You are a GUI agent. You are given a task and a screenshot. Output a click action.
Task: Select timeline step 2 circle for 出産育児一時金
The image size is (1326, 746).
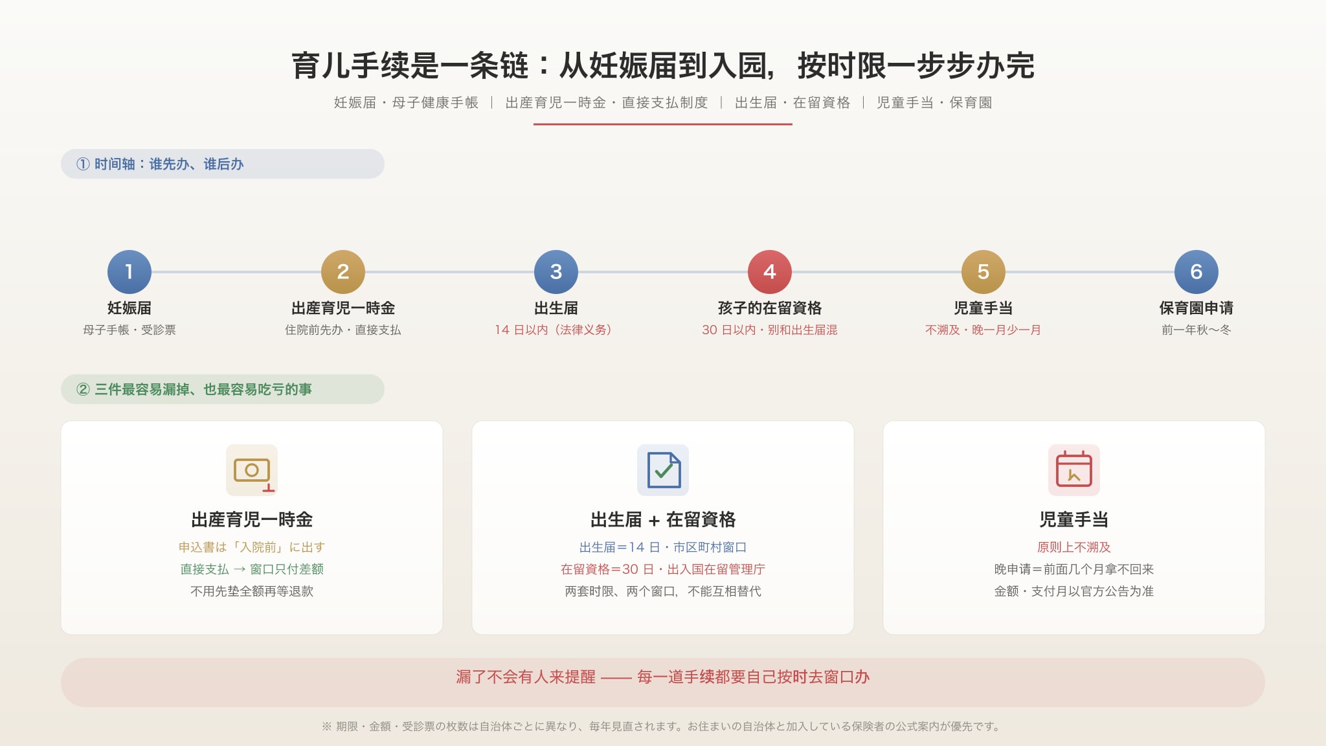[x=343, y=272]
